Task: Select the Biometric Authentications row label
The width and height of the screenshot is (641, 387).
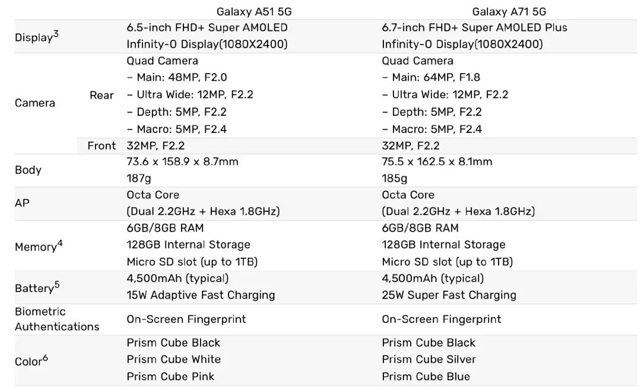Action: 57,319
